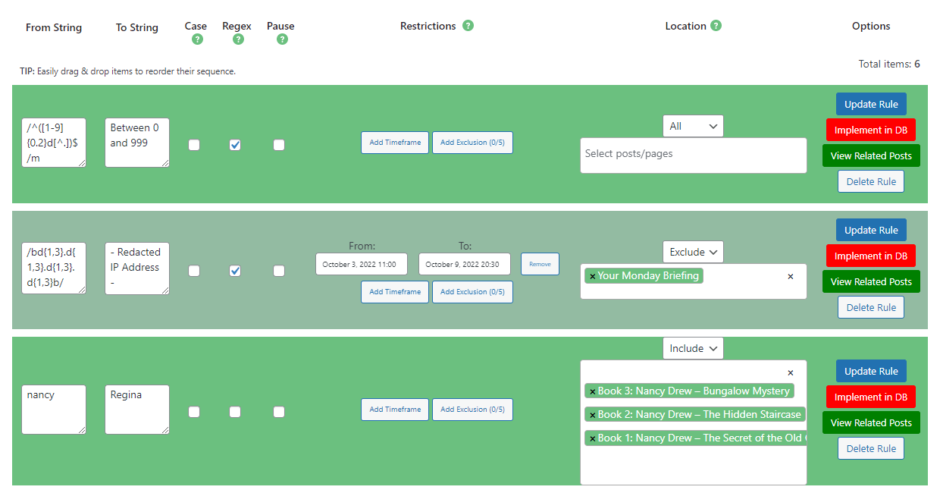Click the From date field 'October 3, 2022 11:00'
Viewport: 940px width, 493px height.
click(x=362, y=265)
